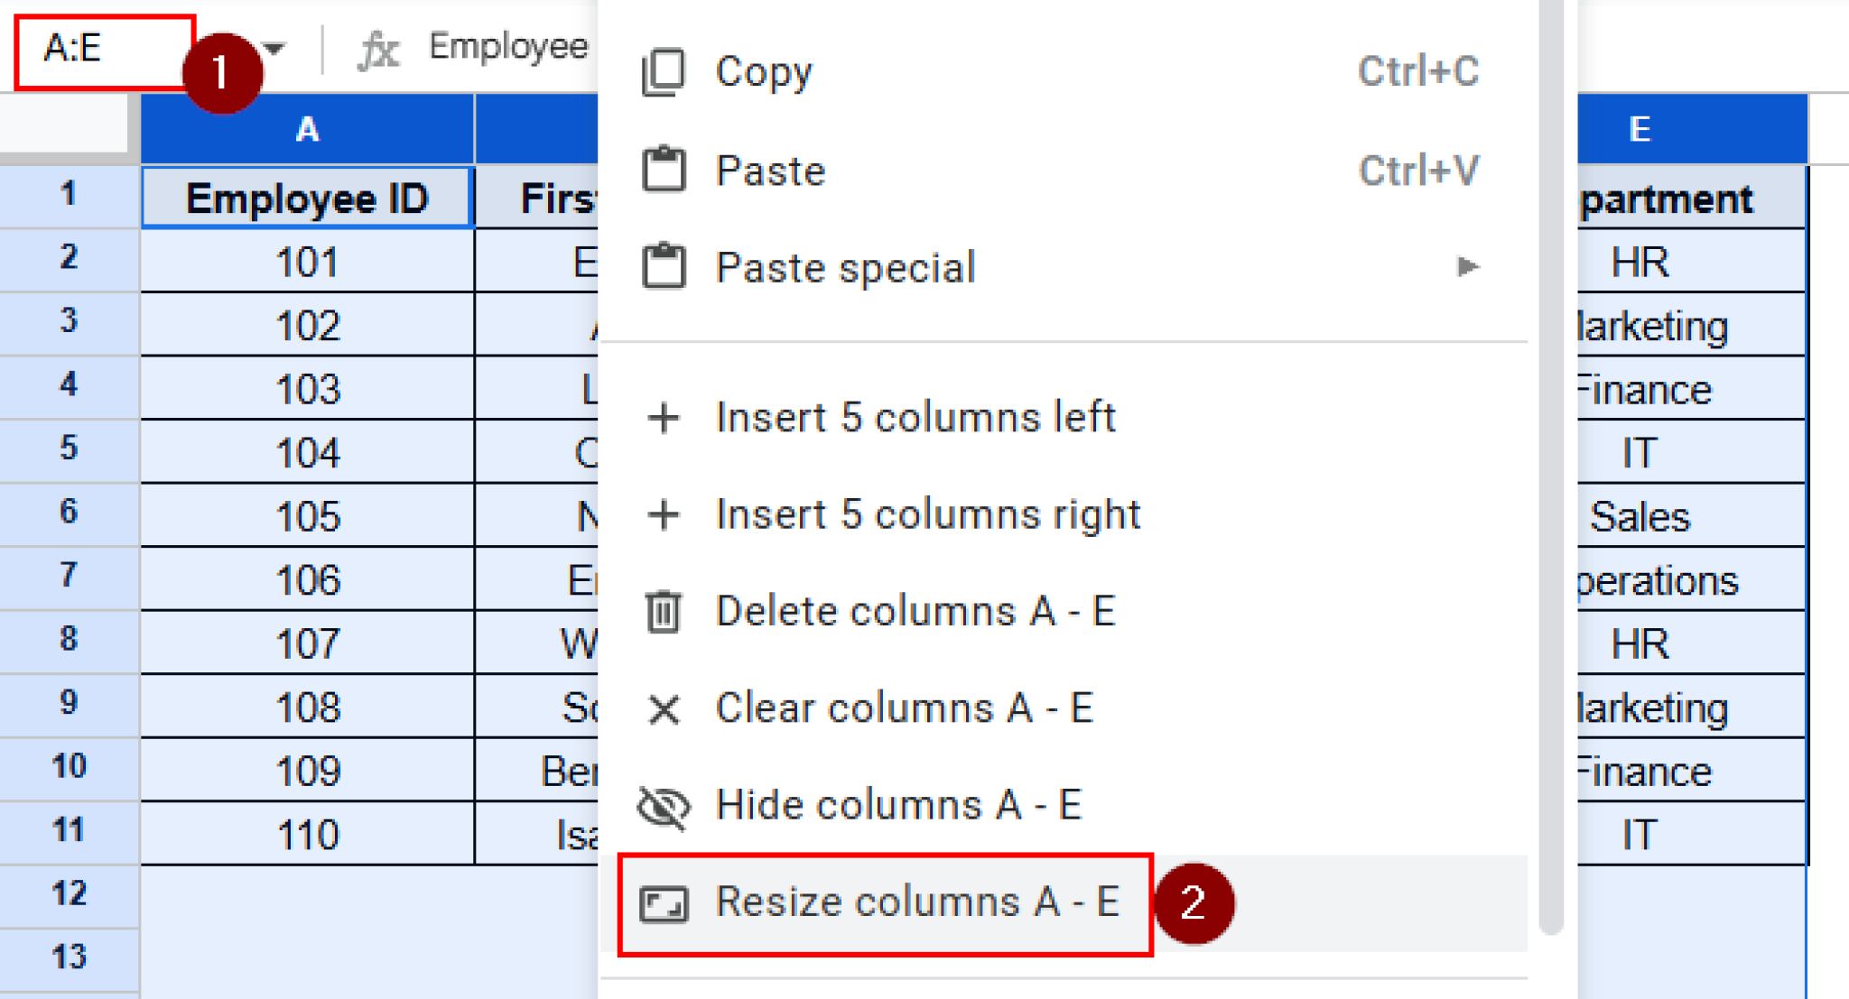
Task: Click the name box showing A:E
Action: pyautogui.click(x=99, y=50)
